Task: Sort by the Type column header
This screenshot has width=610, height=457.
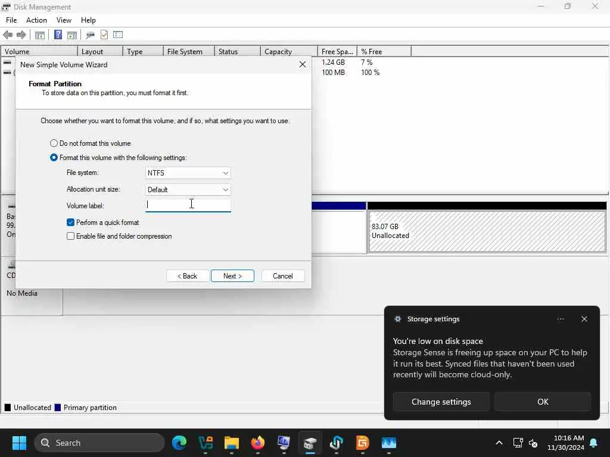Action: coord(143,51)
